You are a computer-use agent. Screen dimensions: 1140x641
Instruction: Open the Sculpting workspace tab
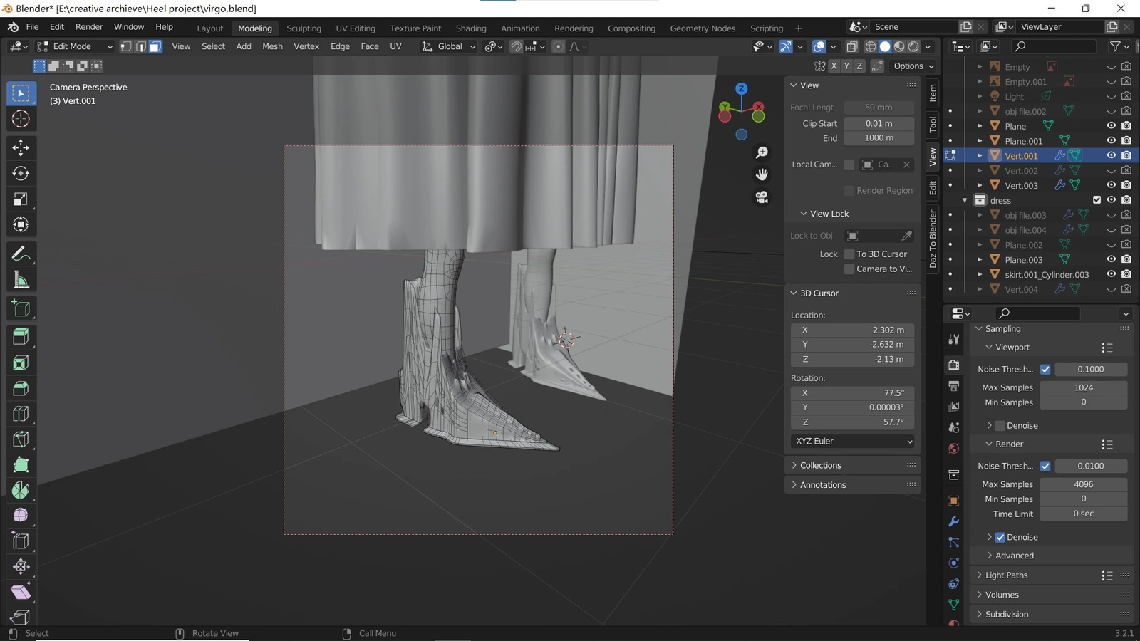(304, 28)
